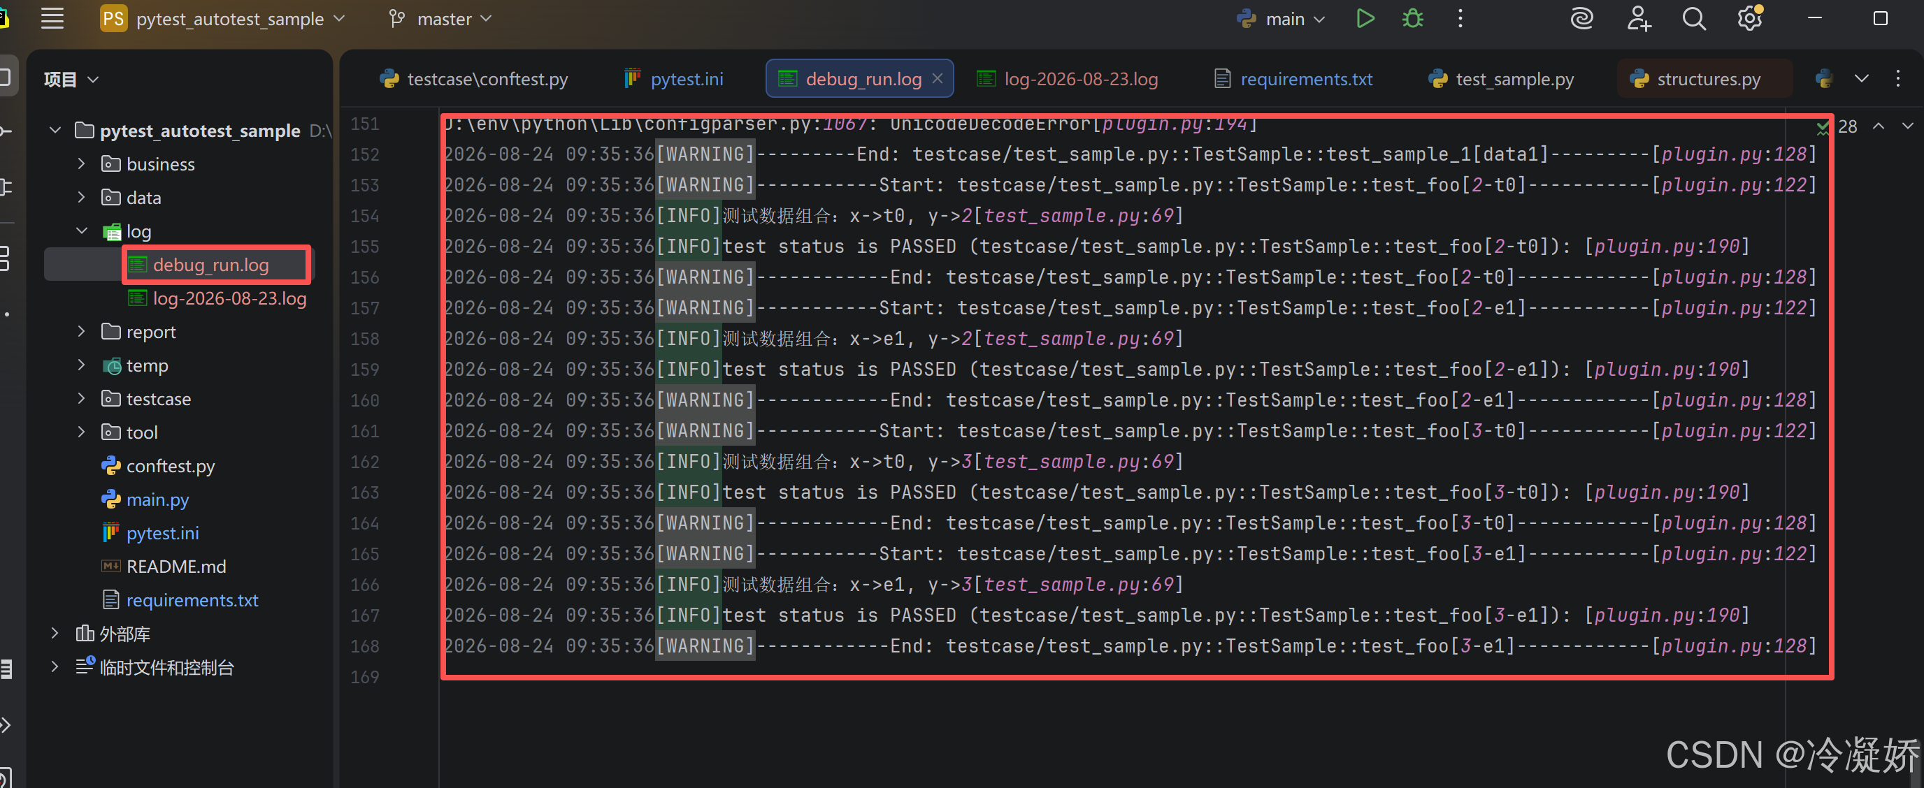Image resolution: width=1924 pixels, height=788 pixels.
Task: Click line number 169 in gutter
Action: coord(364,677)
